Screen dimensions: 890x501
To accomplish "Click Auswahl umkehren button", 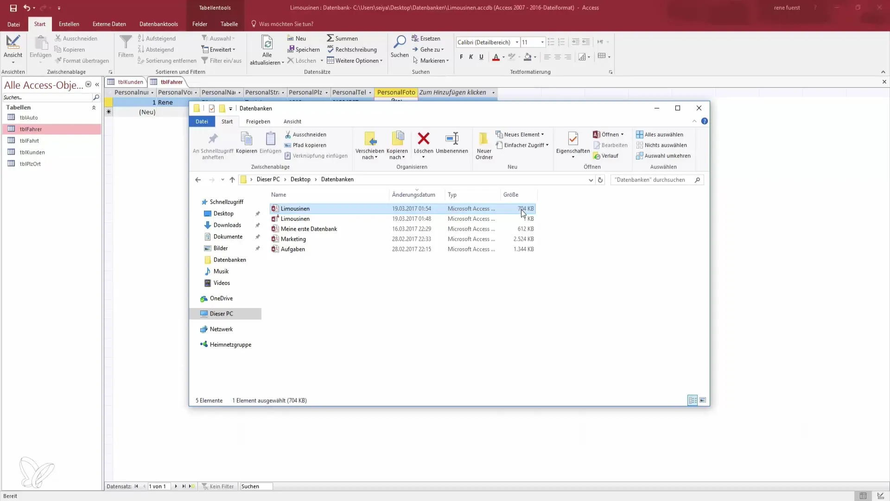I will coord(663,156).
